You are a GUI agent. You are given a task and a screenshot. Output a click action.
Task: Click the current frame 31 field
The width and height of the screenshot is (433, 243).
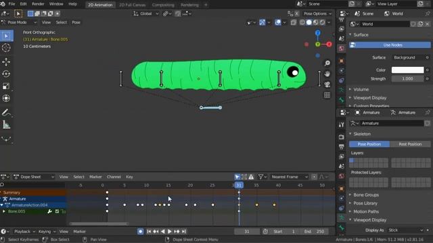pos(247,232)
